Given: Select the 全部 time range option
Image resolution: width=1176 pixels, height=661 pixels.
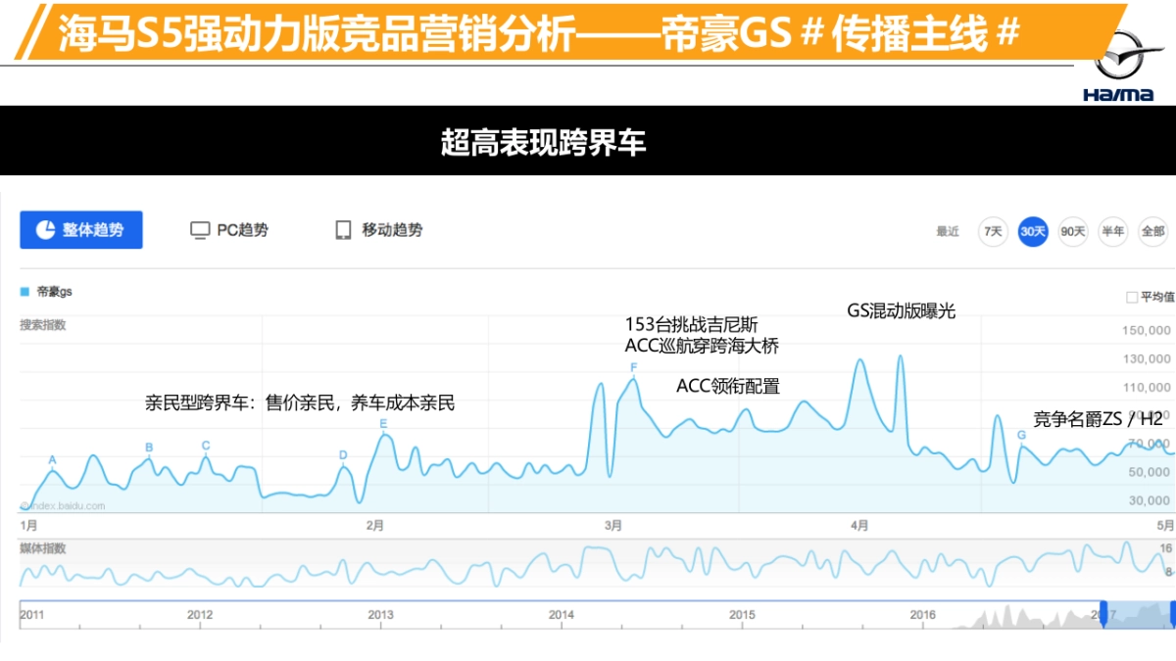Looking at the screenshot, I should pyautogui.click(x=1153, y=231).
